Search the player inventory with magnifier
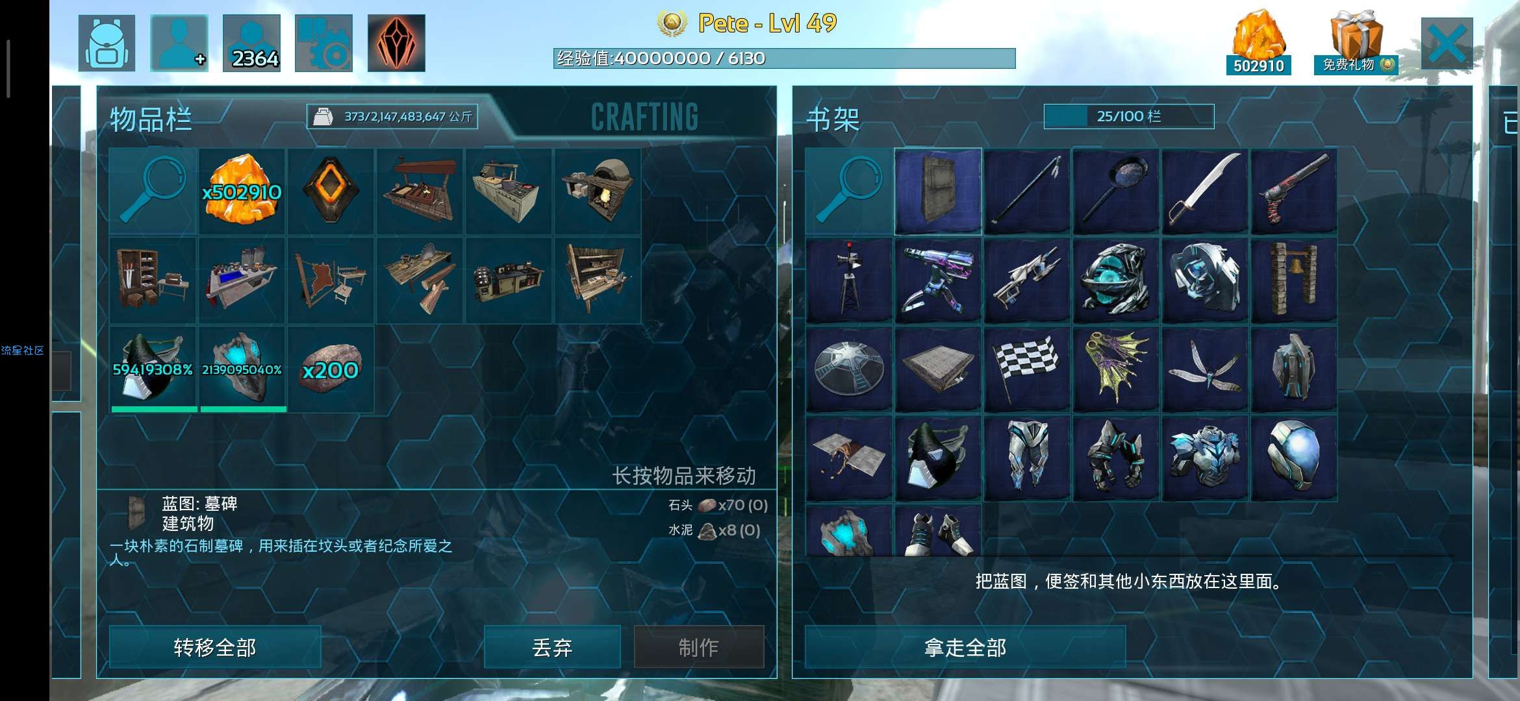1520x701 pixels. pyautogui.click(x=153, y=191)
